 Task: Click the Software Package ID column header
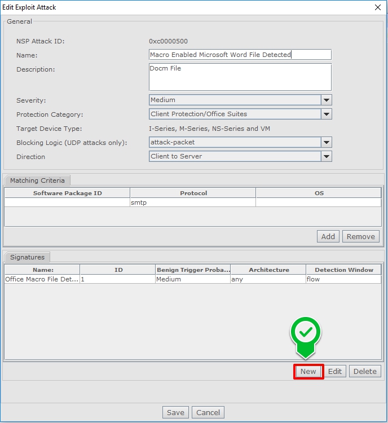(68, 193)
